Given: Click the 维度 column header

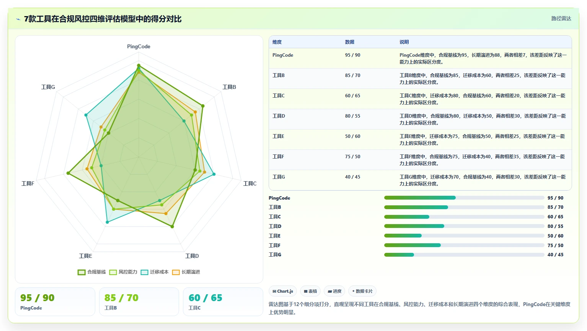Looking at the screenshot, I should (x=277, y=42).
